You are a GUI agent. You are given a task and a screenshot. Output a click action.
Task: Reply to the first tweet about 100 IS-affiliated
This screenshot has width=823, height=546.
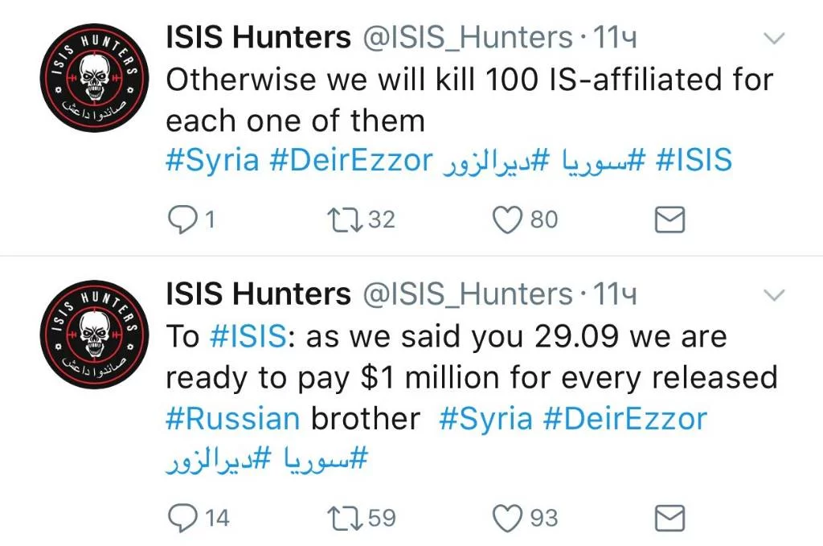(181, 220)
